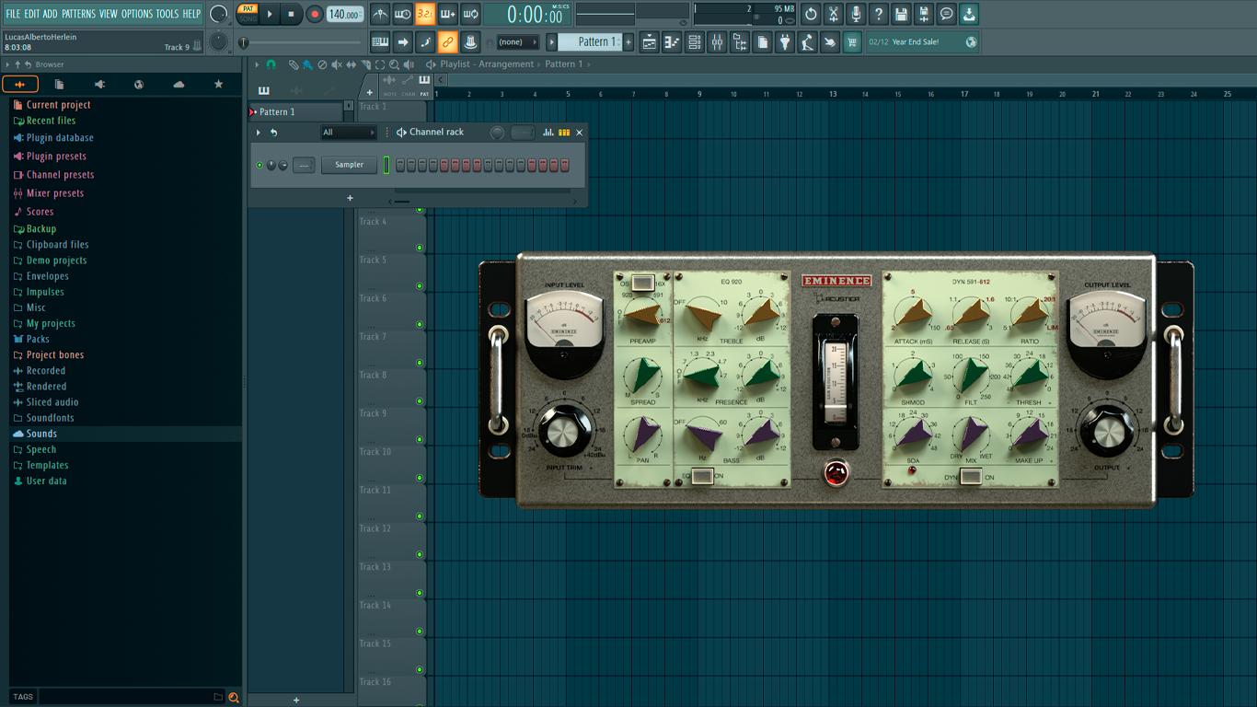Viewport: 1257px width, 707px height.
Task: Open the TOOLS menu
Action: click(x=167, y=14)
